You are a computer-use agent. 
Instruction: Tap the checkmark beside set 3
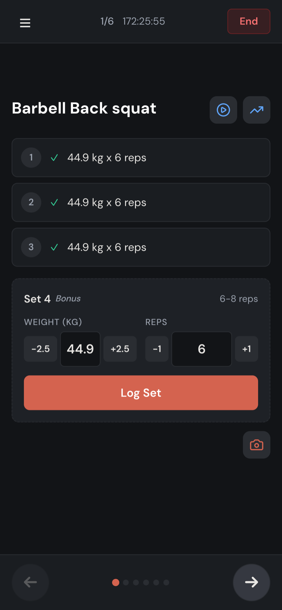[54, 247]
